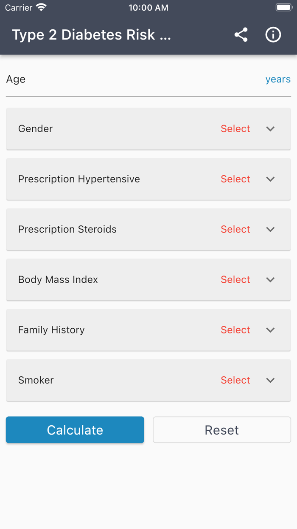Tap the info icon in the top bar
Image resolution: width=297 pixels, height=529 pixels.
(273, 35)
